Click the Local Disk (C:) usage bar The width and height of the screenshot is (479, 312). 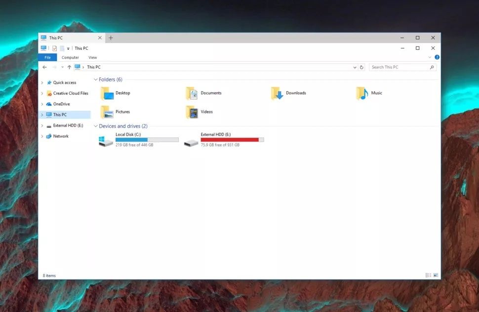click(x=147, y=139)
